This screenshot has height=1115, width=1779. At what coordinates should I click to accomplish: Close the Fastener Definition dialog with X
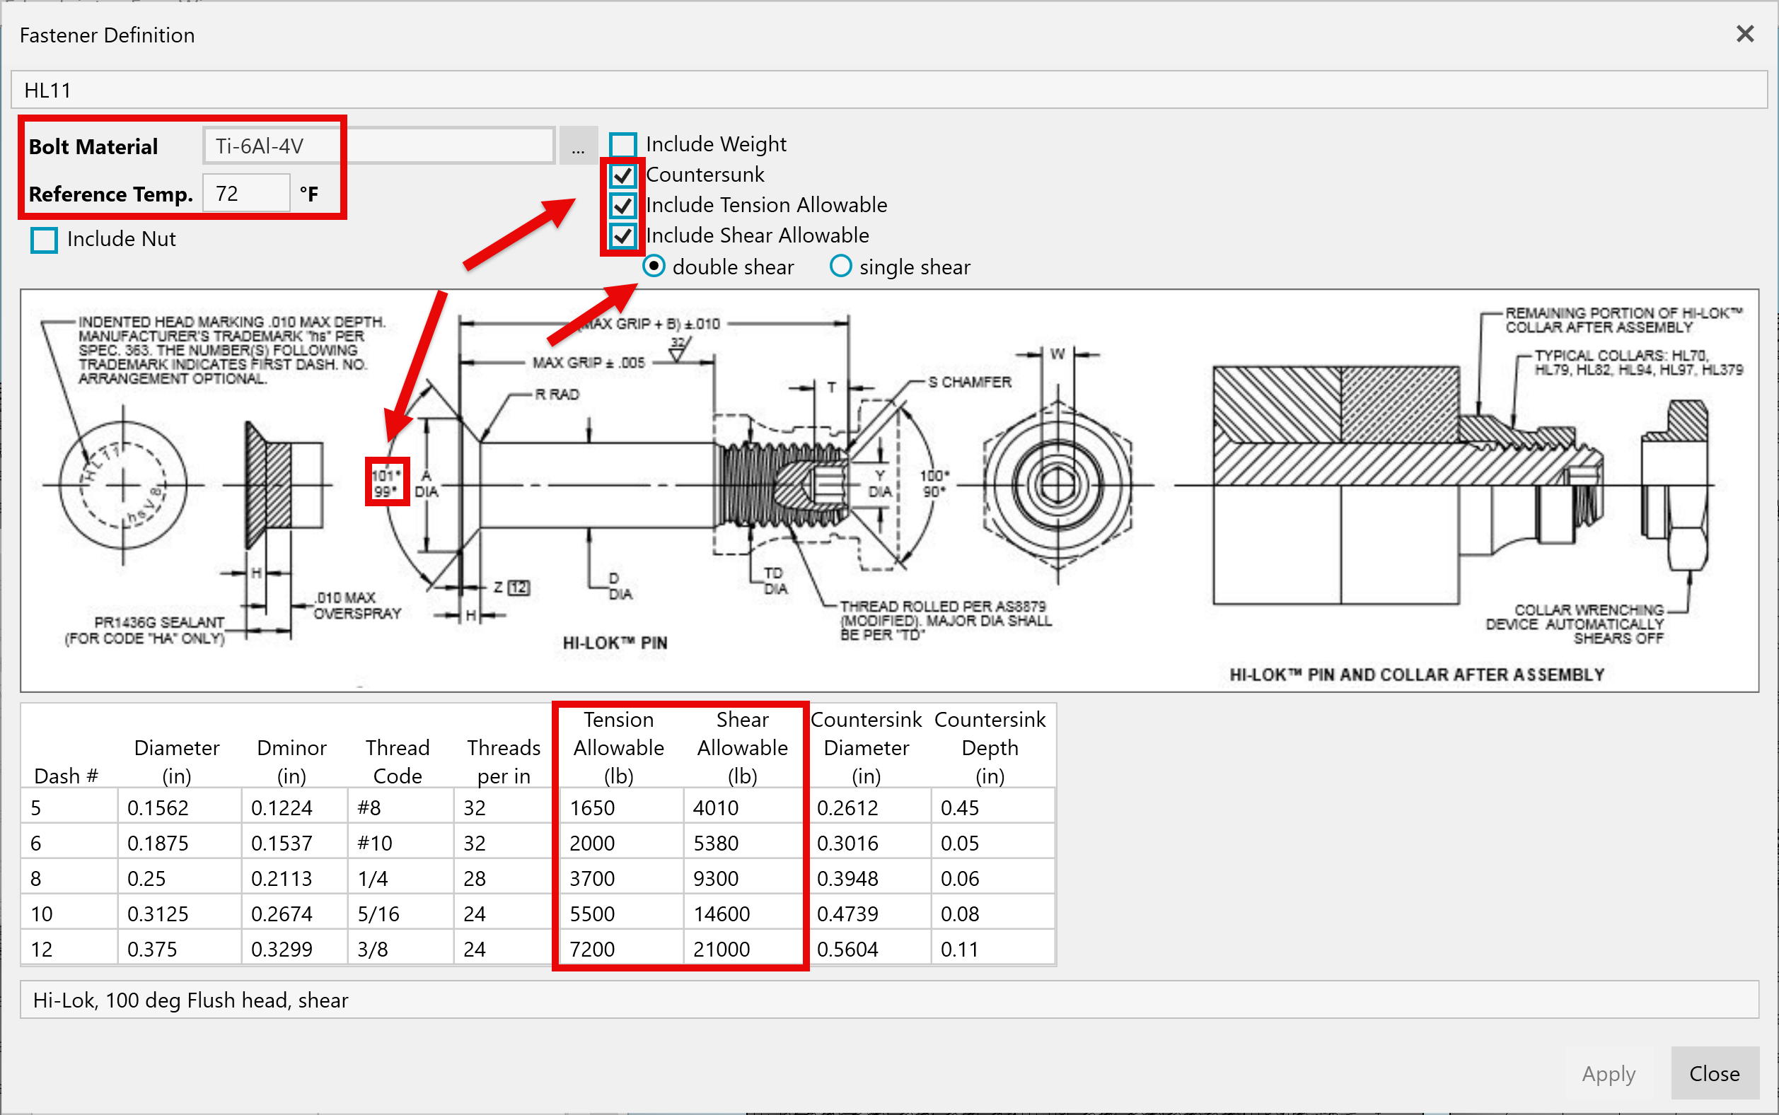[x=1744, y=34]
